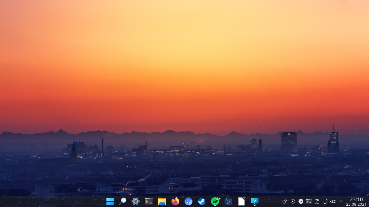This screenshot has height=207, width=369.
Task: Open the network connections tray icon
Action: click(x=325, y=201)
